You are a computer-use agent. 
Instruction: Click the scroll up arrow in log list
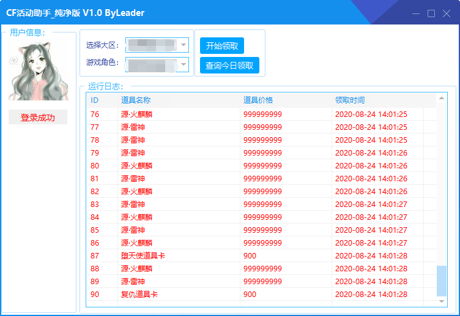441,98
